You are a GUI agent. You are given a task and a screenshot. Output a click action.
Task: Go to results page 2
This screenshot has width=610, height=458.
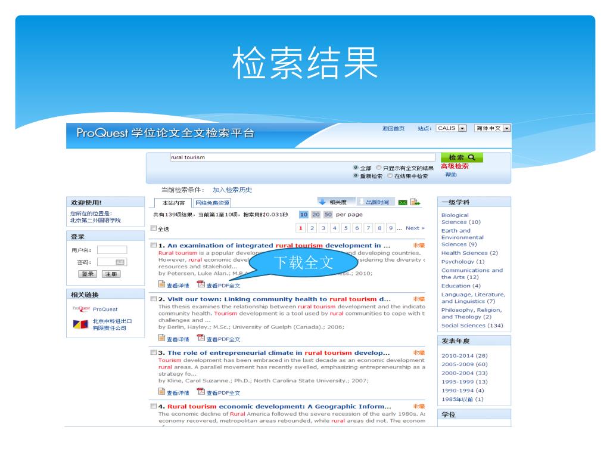pyautogui.click(x=312, y=228)
